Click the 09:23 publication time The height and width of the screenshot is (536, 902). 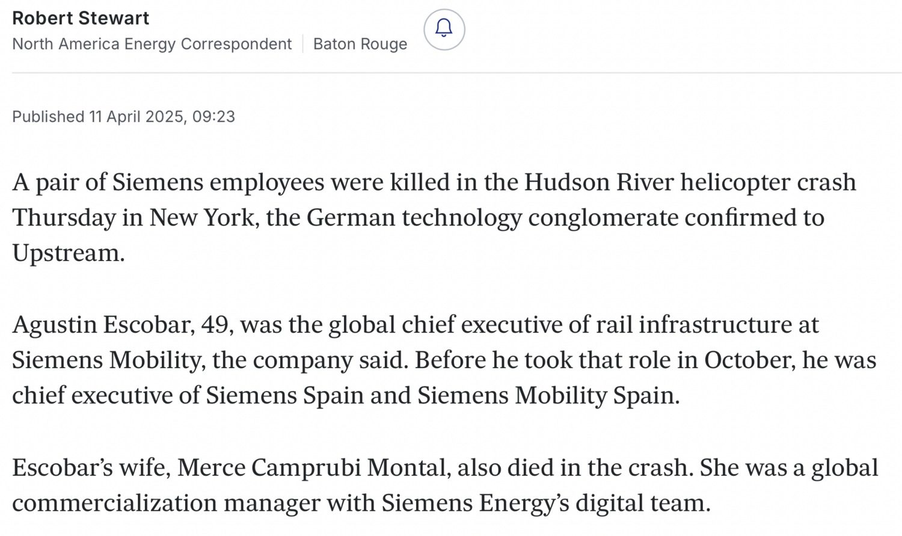coord(213,117)
